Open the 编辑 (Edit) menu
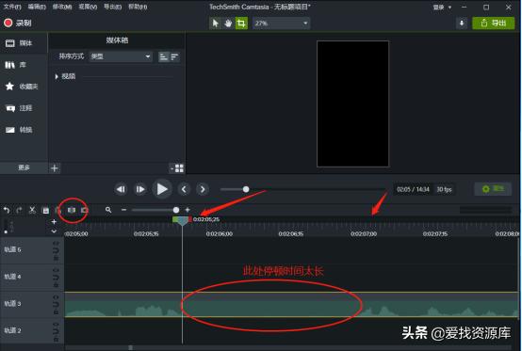 37,7
